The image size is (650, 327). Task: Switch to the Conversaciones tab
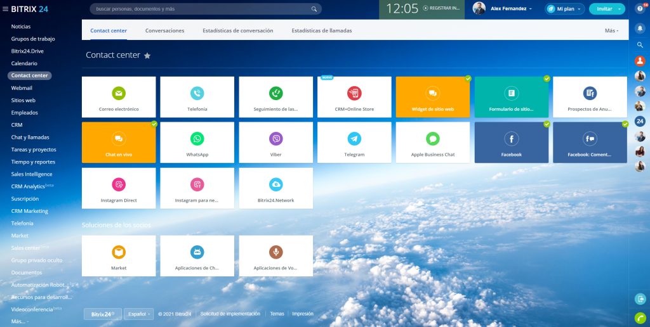164,30
